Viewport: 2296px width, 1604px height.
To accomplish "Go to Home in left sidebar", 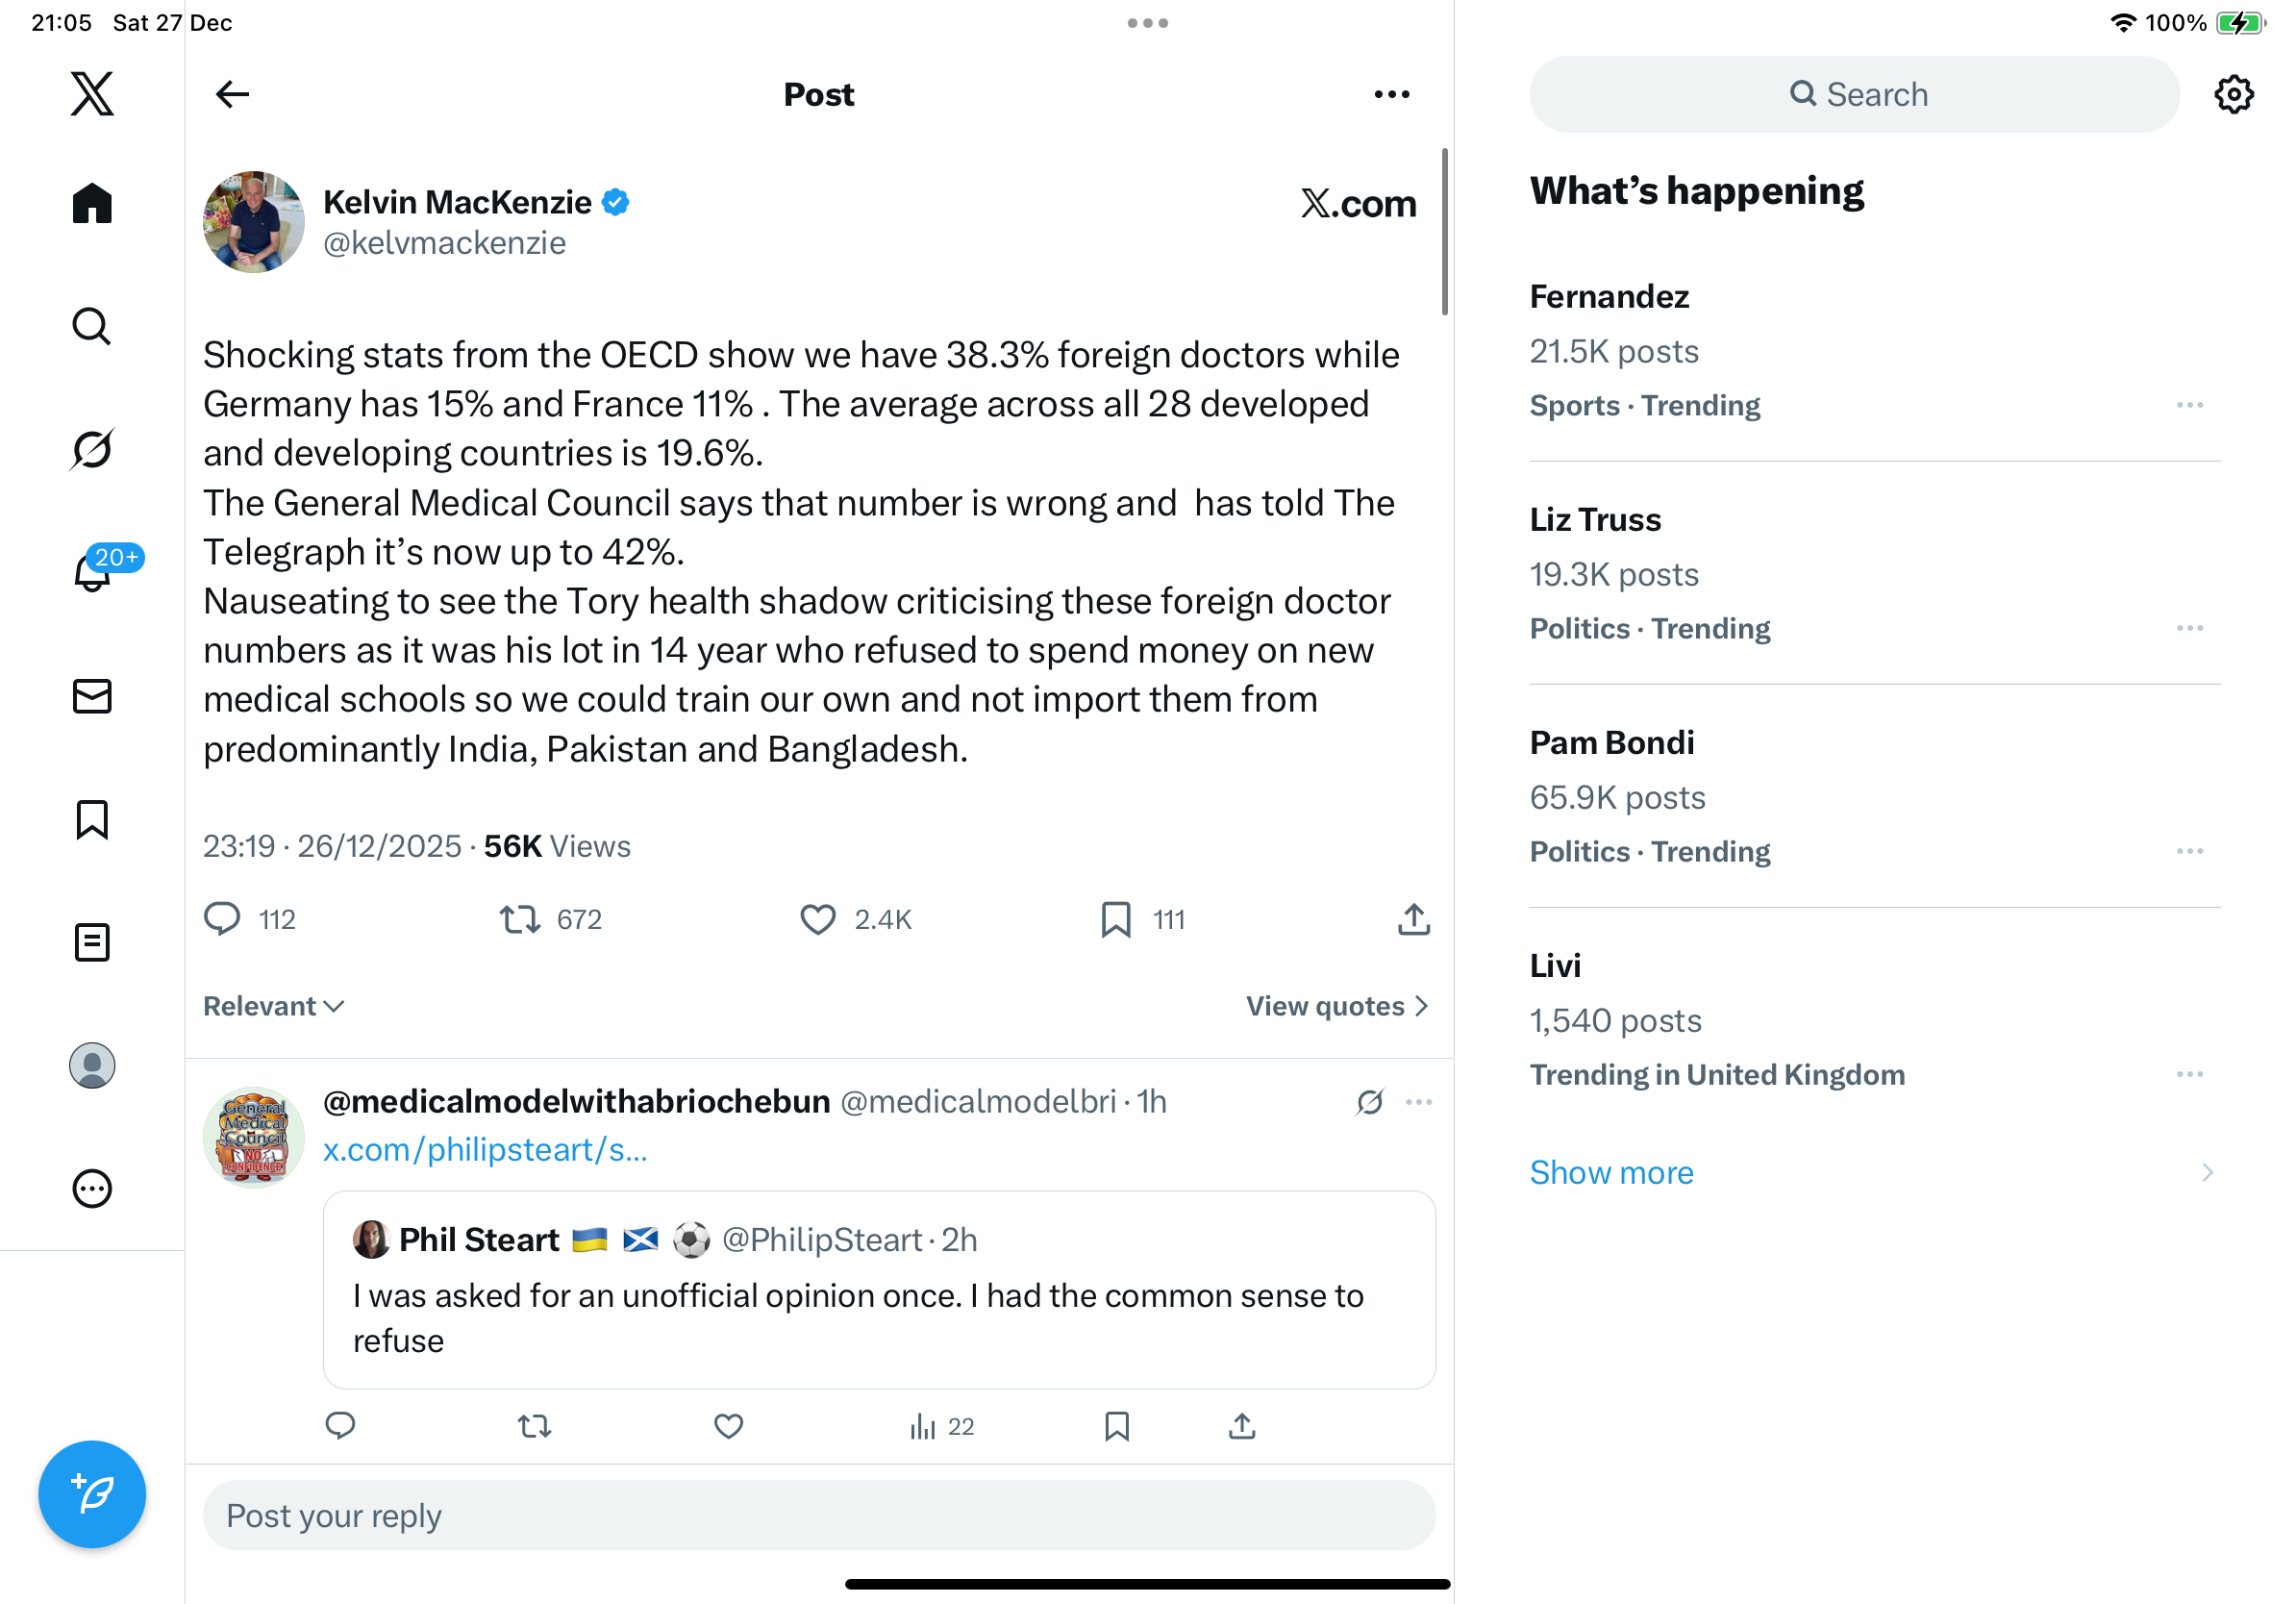I will pos(92,203).
